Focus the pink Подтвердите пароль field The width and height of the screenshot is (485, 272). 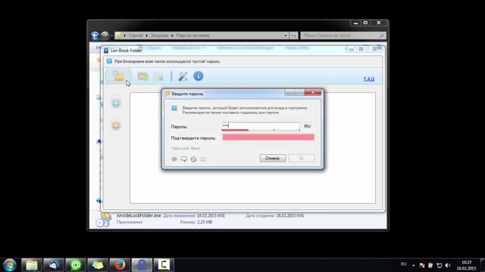268,138
